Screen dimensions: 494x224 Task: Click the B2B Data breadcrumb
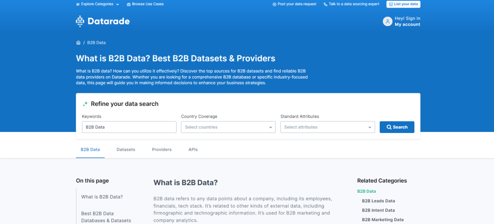(96, 42)
